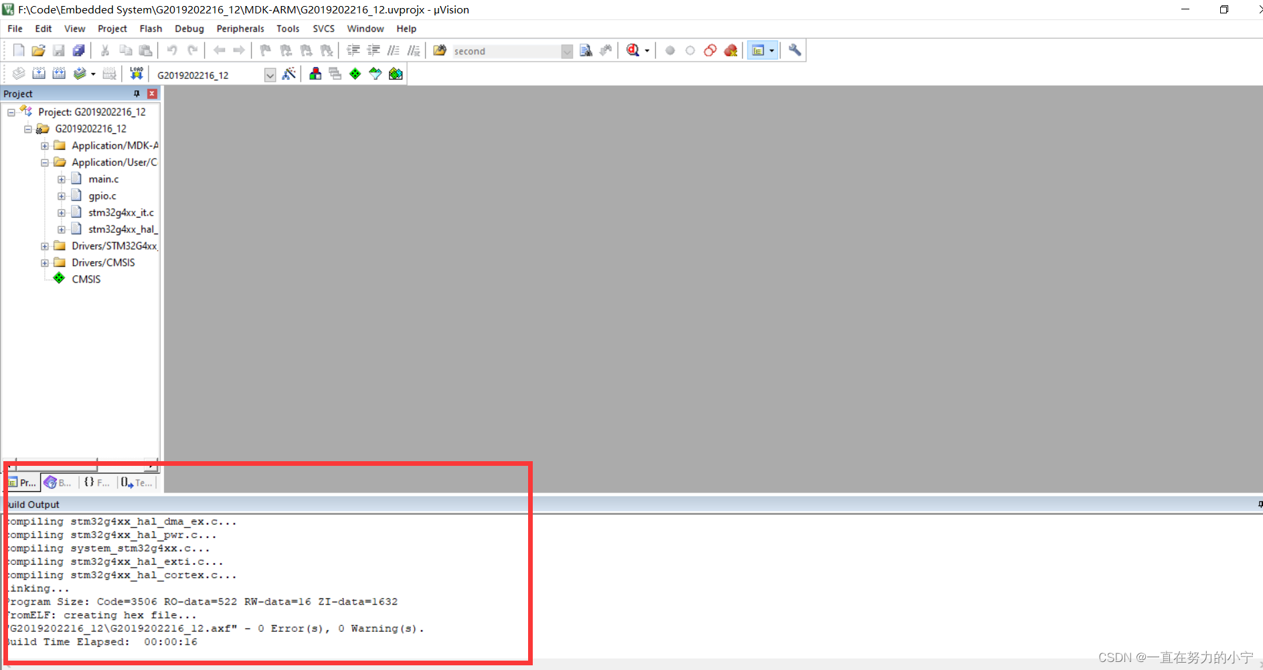Click the find text field containing 'second'

click(x=507, y=51)
